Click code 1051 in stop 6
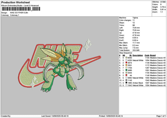 click(147, 70)
